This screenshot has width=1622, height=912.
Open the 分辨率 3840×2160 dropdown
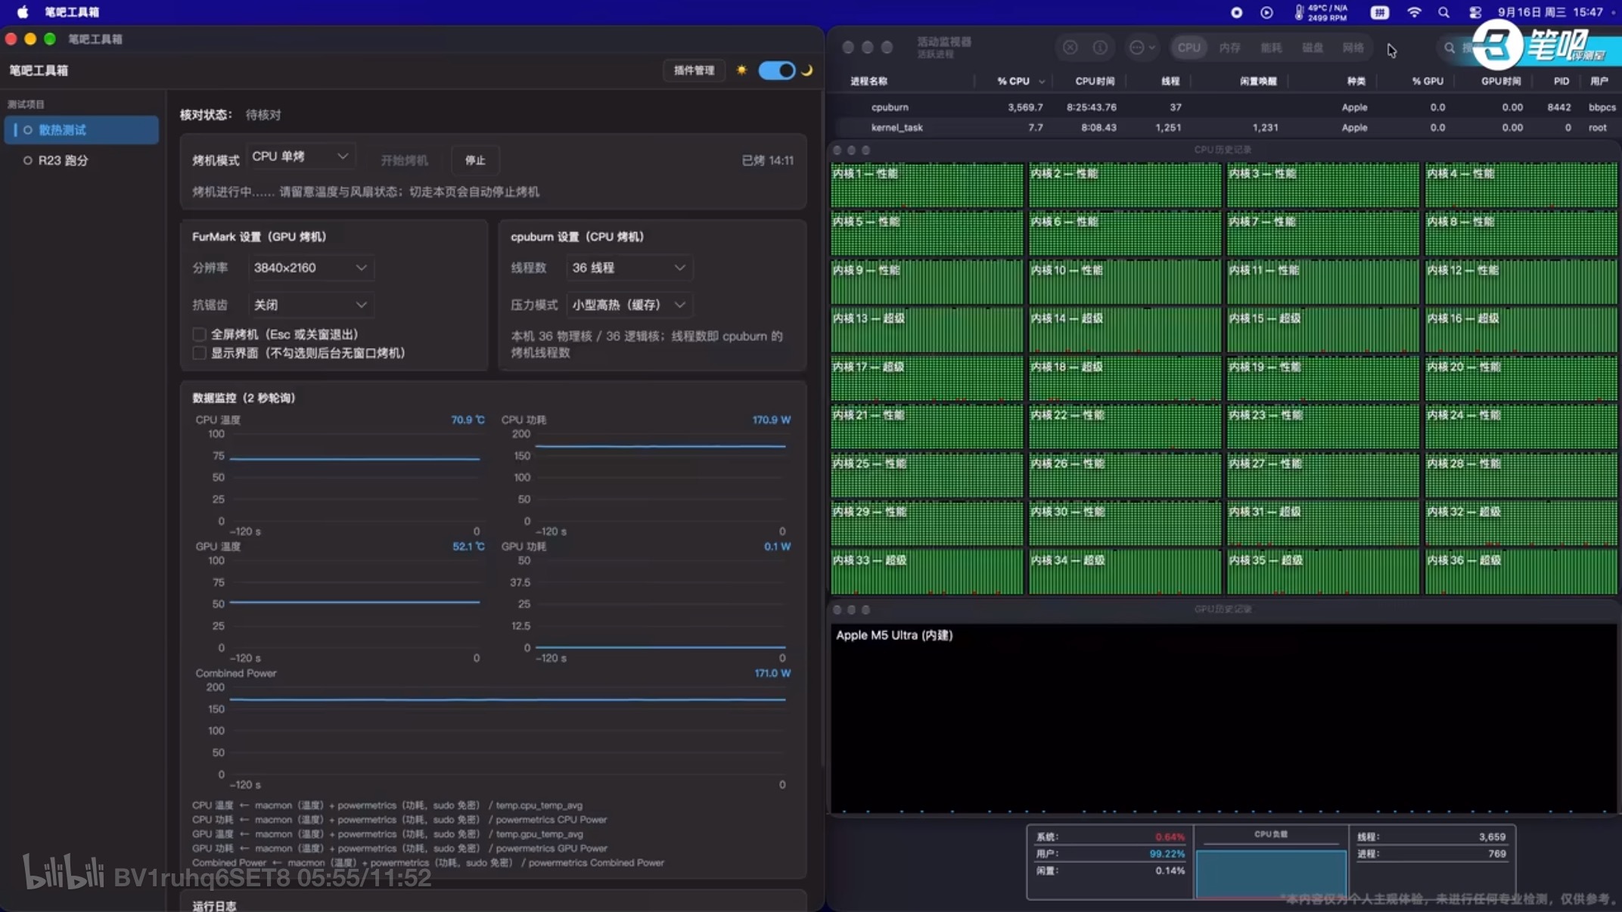[x=311, y=268]
